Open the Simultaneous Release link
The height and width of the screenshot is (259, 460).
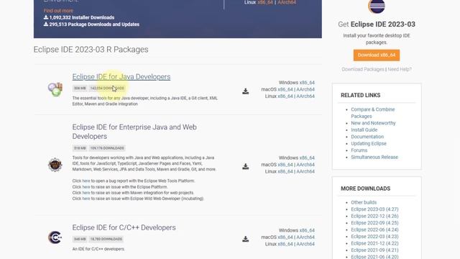pyautogui.click(x=374, y=157)
